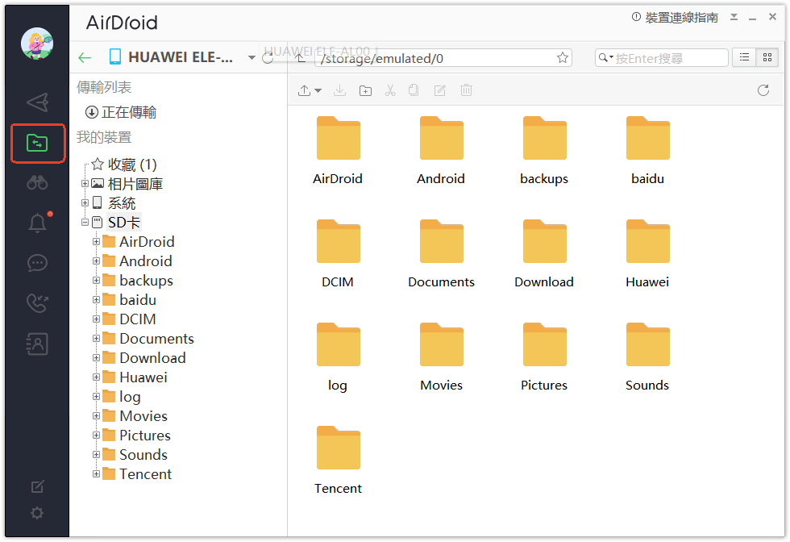
Task: Click the cut scissors icon
Action: click(390, 91)
